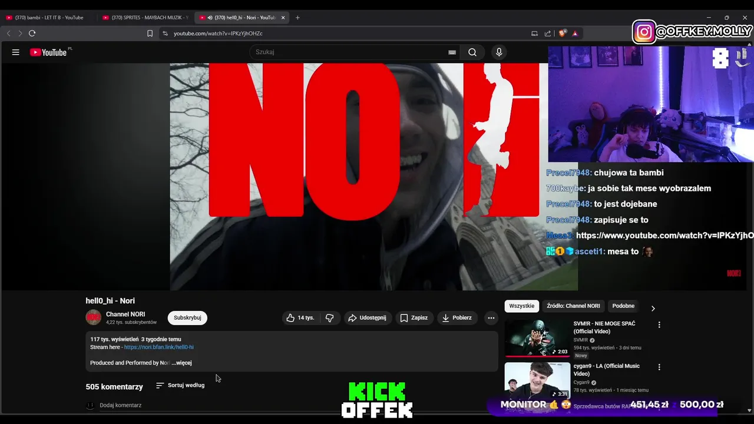The image size is (754, 424).
Task: Share this page via address bar icon
Action: (548, 34)
